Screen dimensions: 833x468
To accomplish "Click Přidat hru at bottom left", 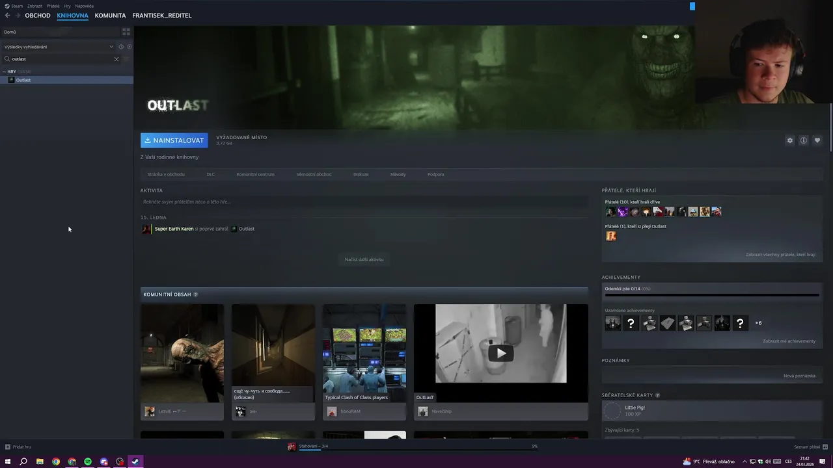I will (x=18, y=447).
